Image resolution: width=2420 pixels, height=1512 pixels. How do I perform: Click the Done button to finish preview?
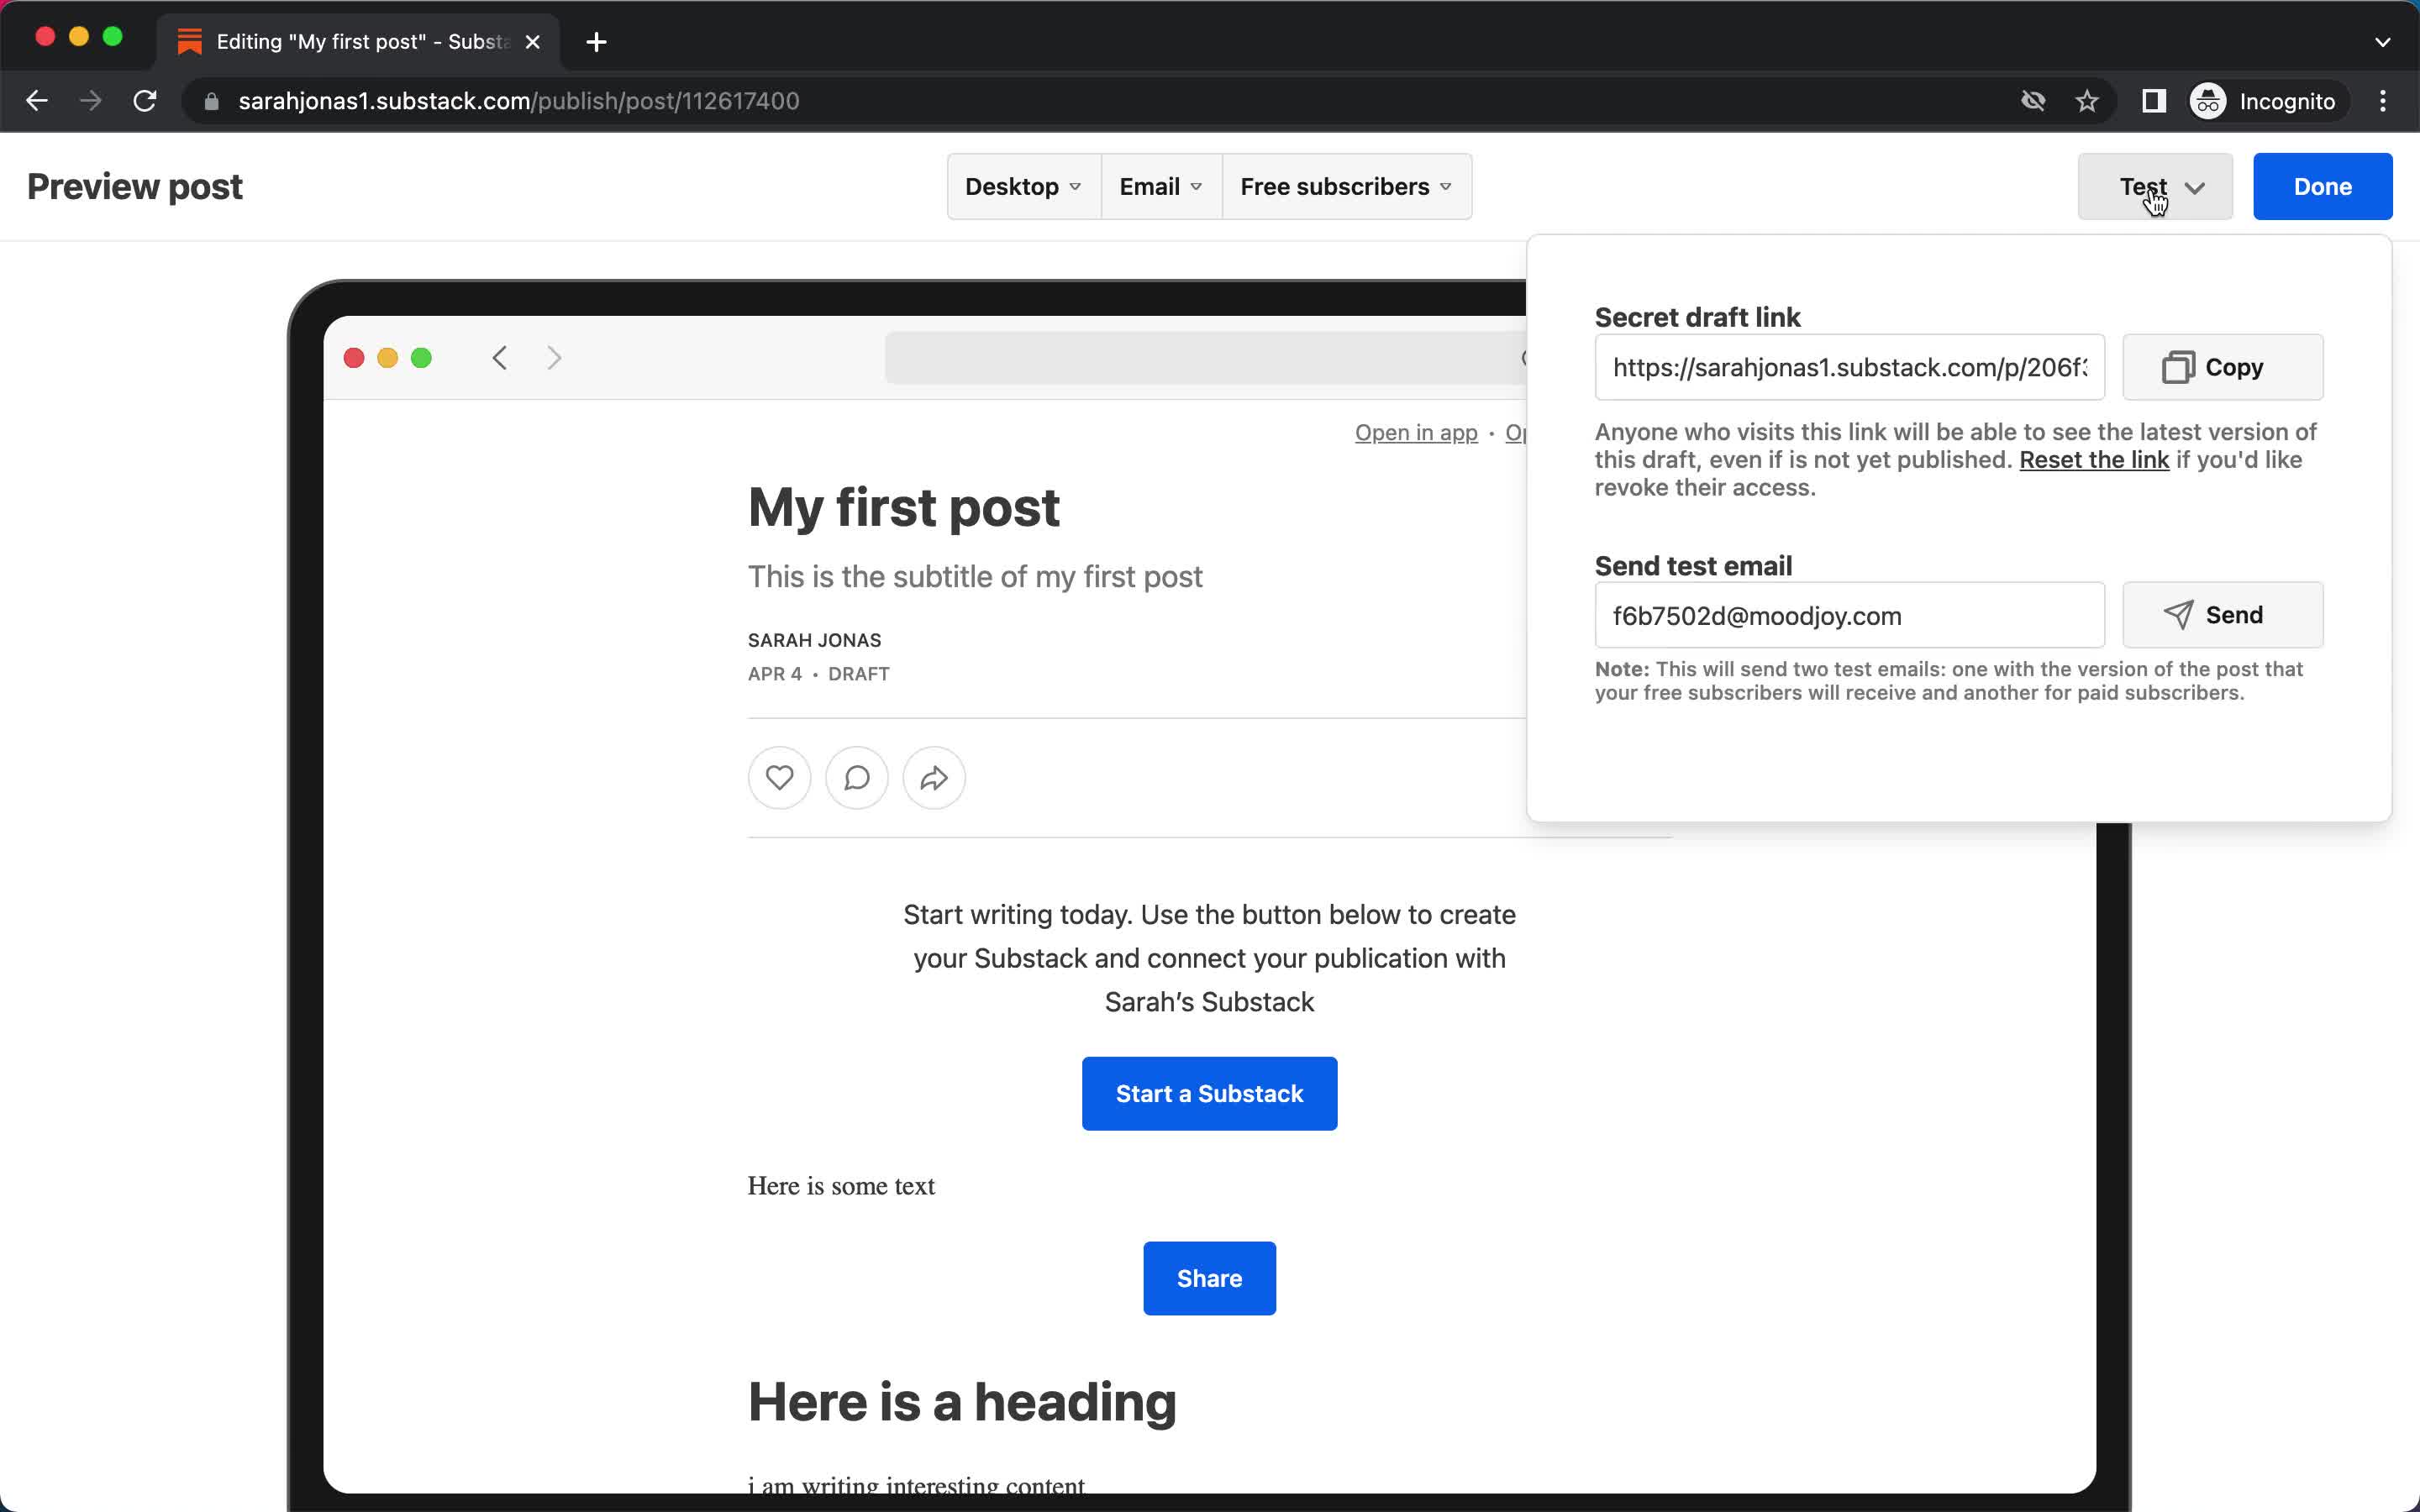(x=2323, y=186)
